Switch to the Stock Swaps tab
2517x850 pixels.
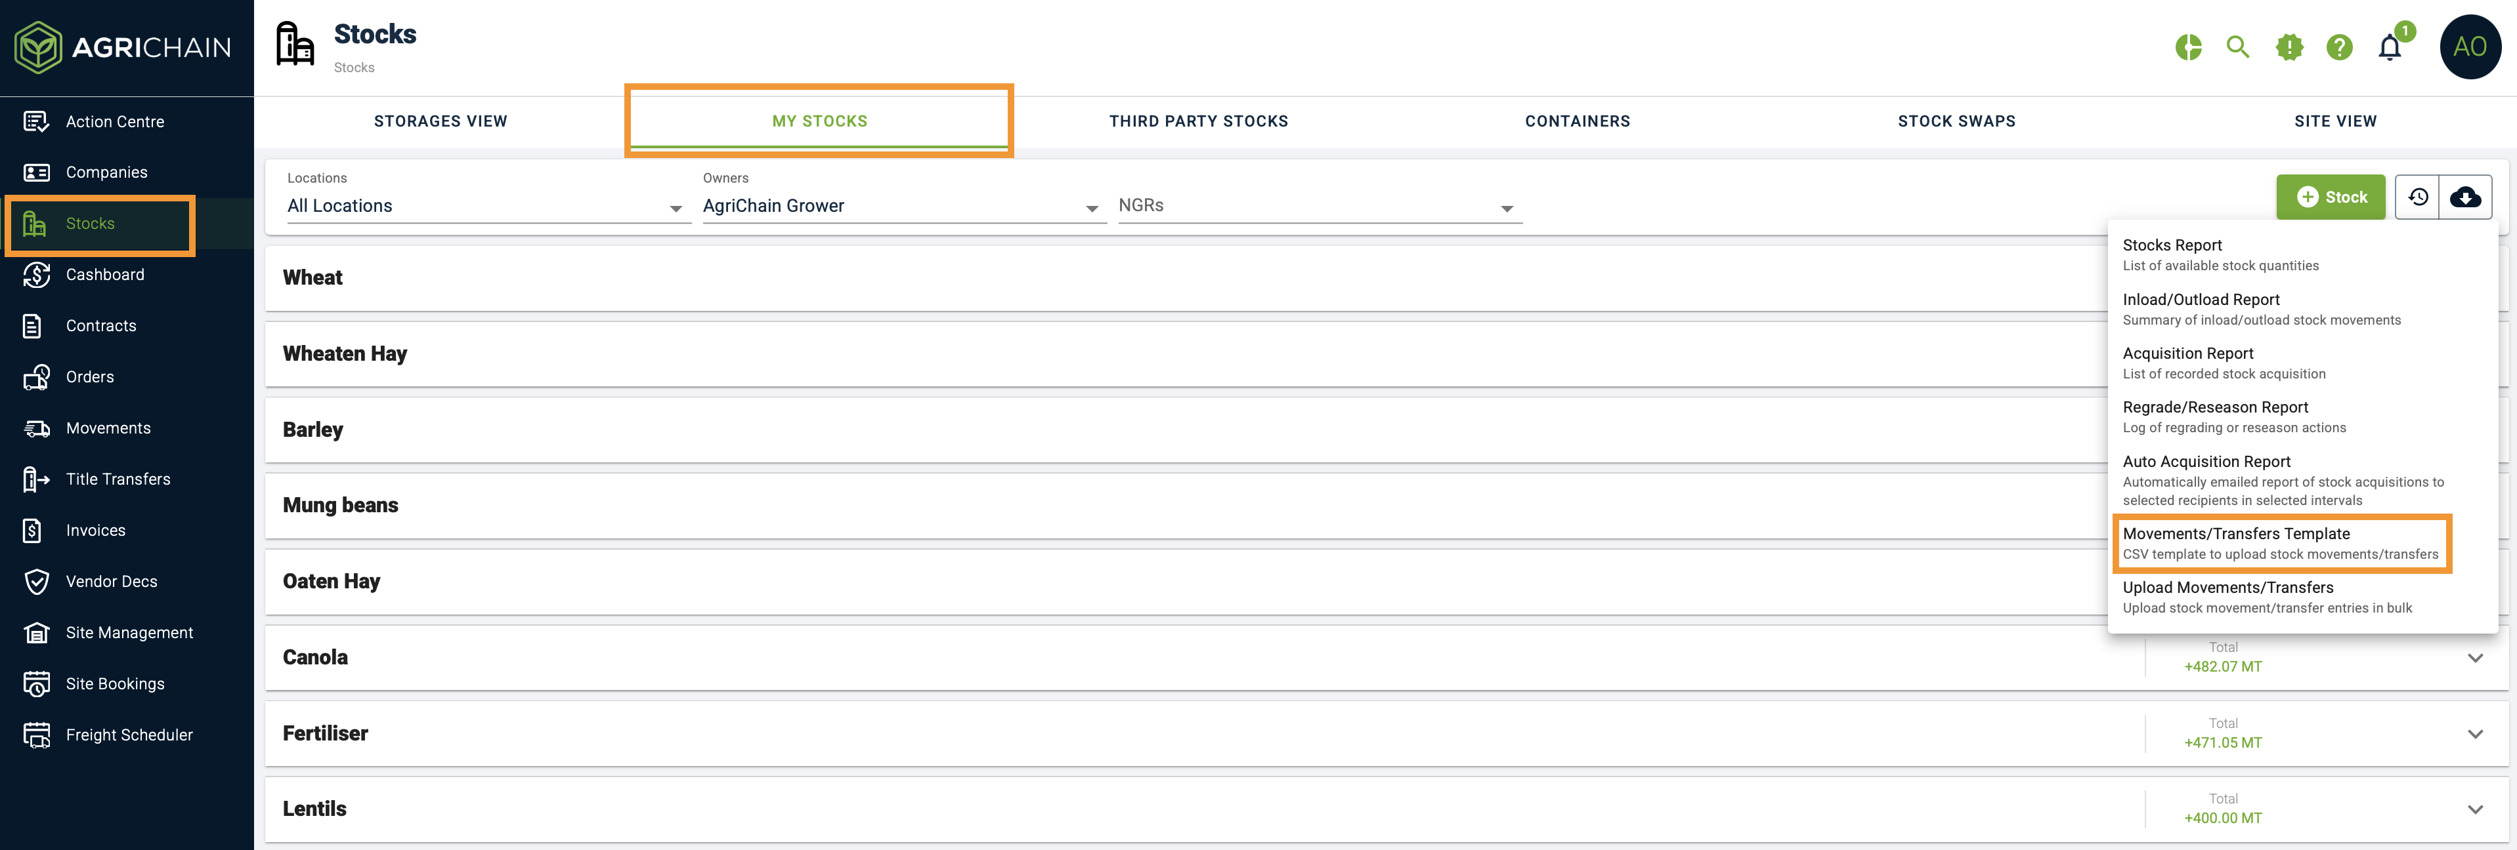1956,121
